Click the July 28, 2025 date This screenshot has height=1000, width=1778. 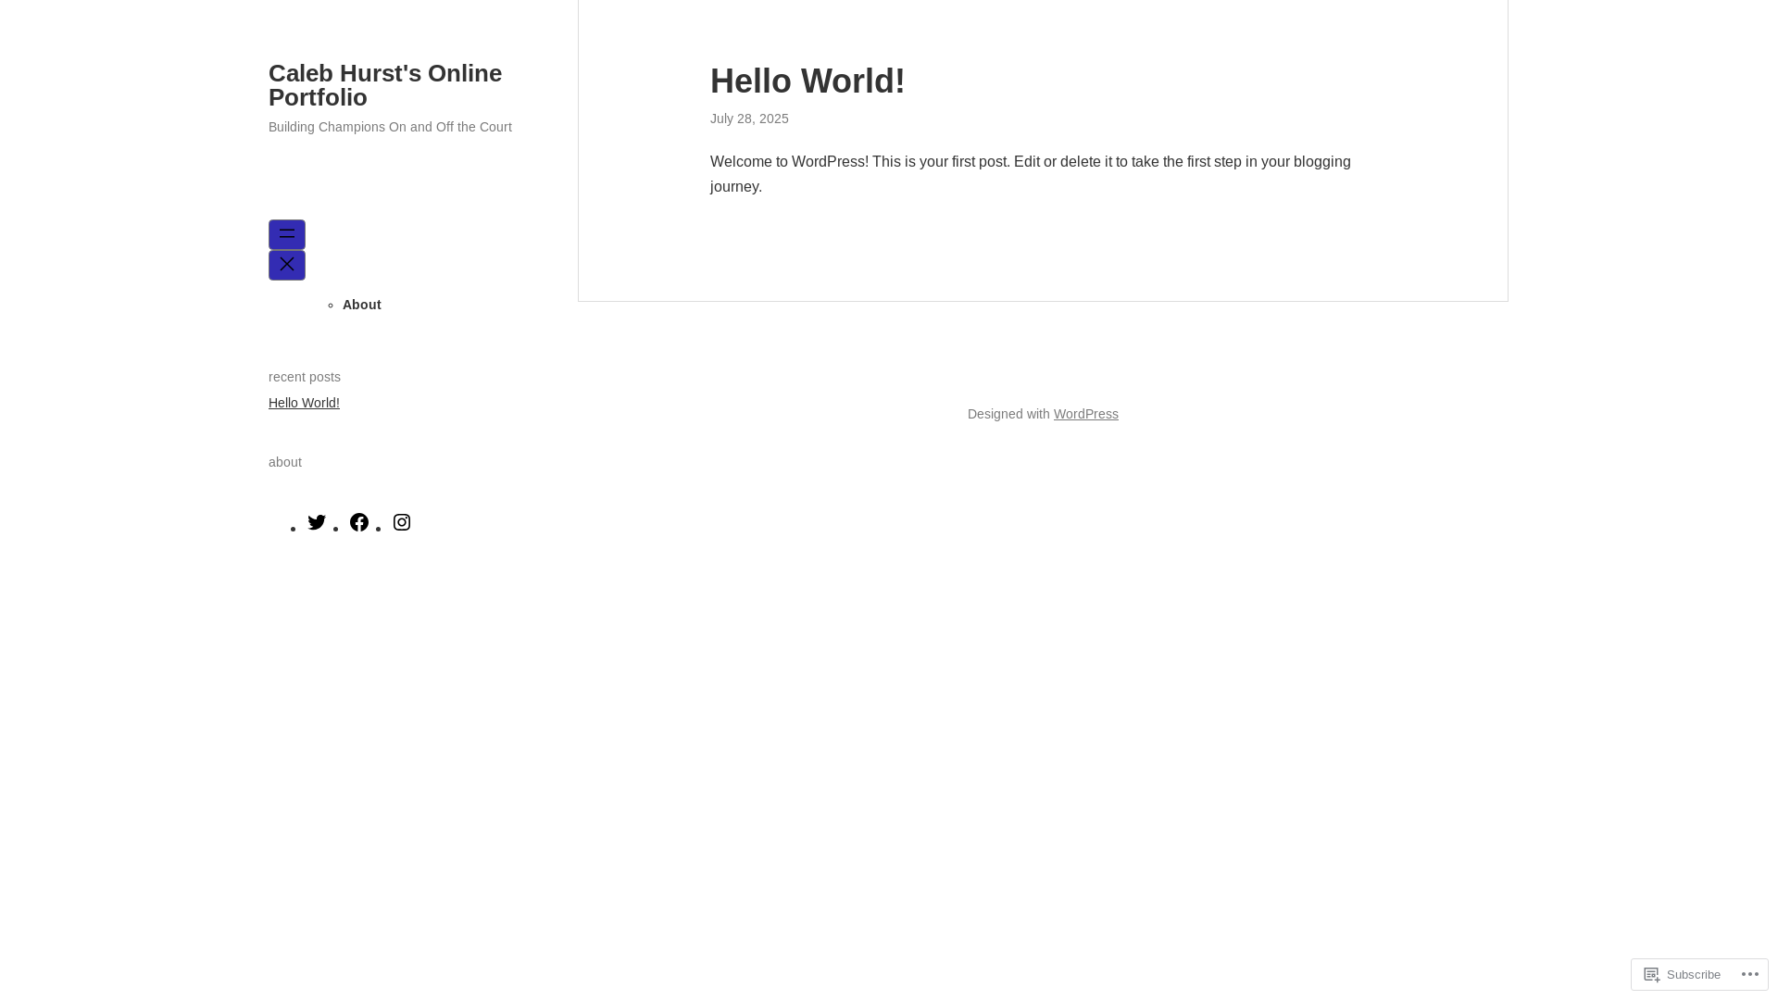click(x=749, y=119)
